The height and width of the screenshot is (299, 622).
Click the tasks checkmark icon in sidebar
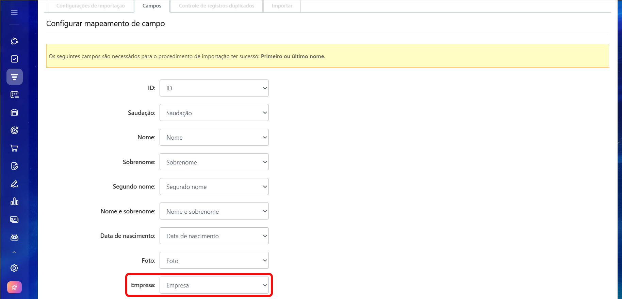coord(14,59)
